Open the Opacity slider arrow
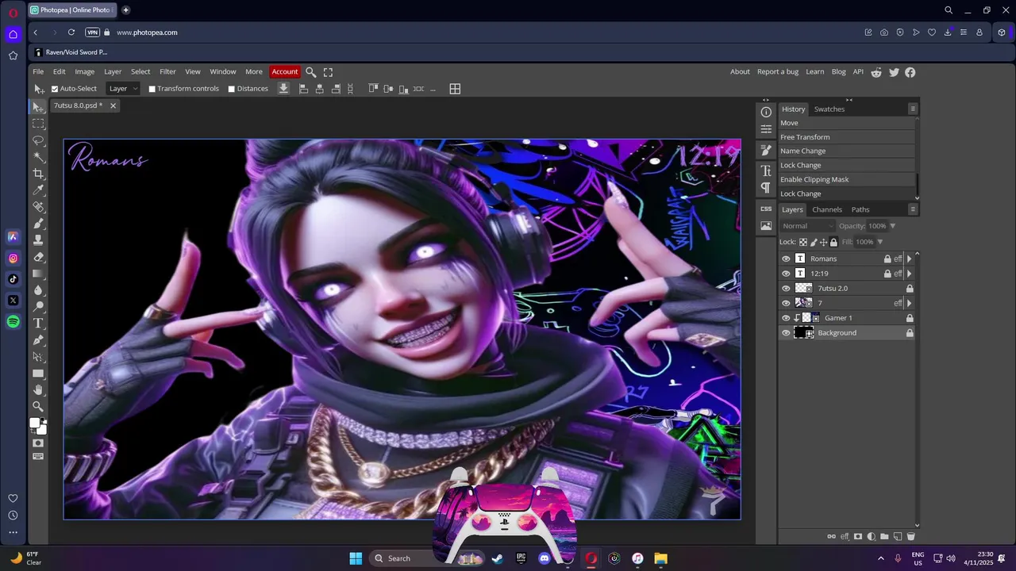Screen dimensions: 1016x571 coord(893,226)
